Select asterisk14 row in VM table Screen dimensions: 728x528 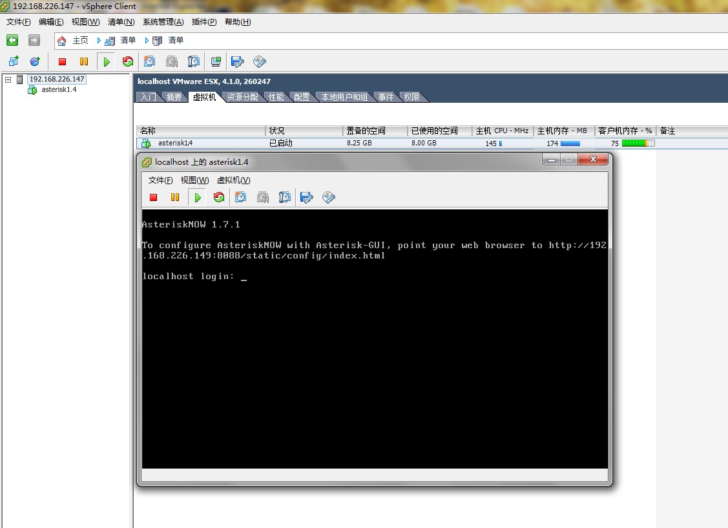pyautogui.click(x=432, y=143)
